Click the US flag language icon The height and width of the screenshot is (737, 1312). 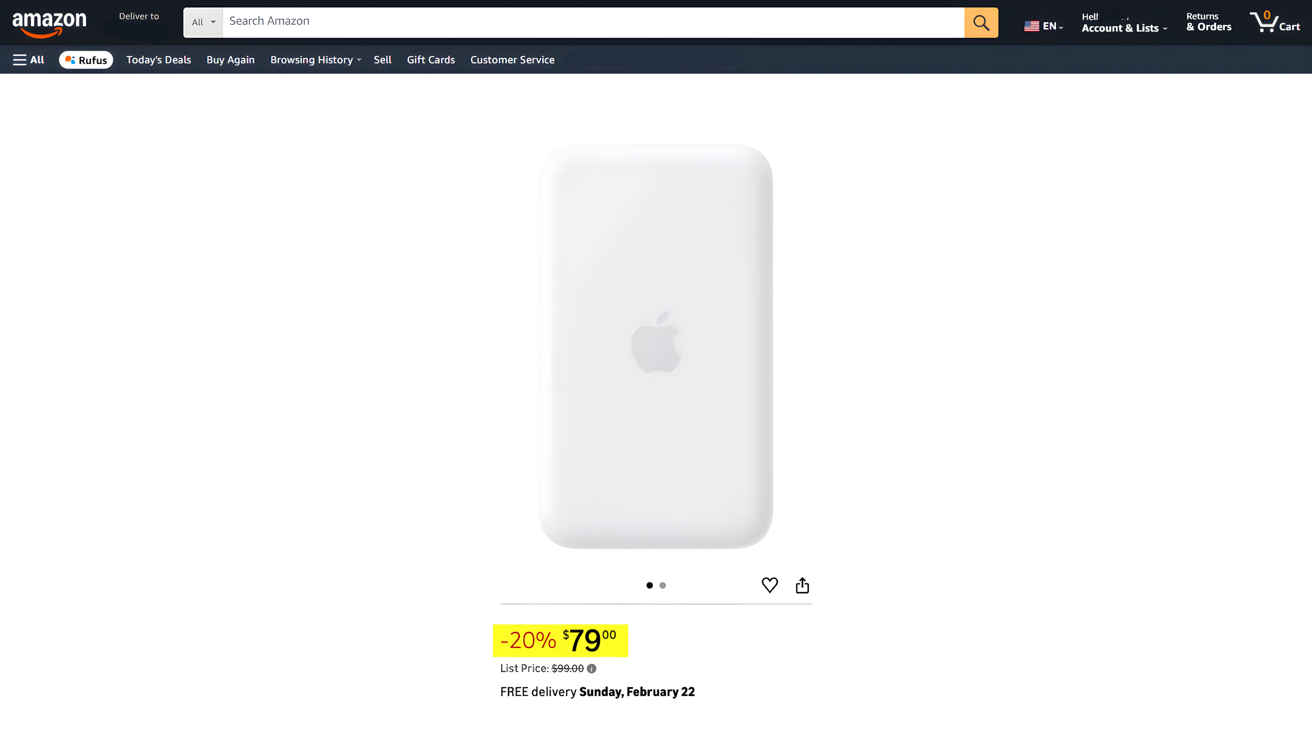point(1031,26)
